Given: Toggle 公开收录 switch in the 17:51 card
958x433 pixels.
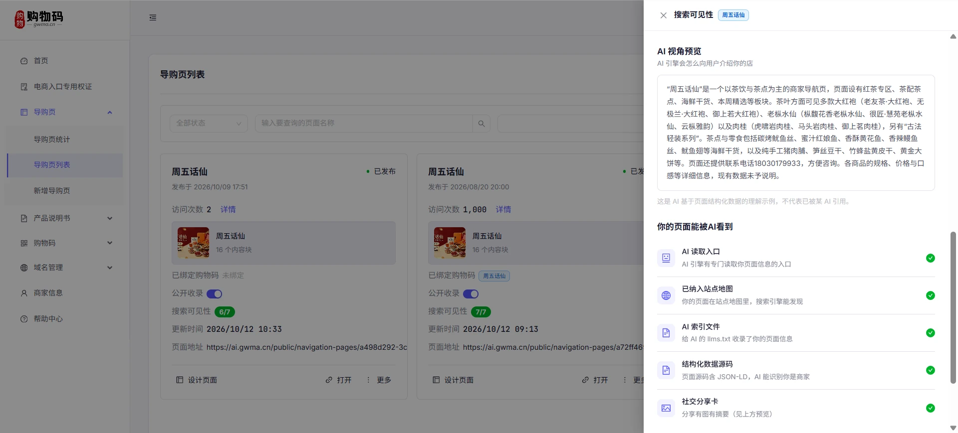Looking at the screenshot, I should pos(215,294).
